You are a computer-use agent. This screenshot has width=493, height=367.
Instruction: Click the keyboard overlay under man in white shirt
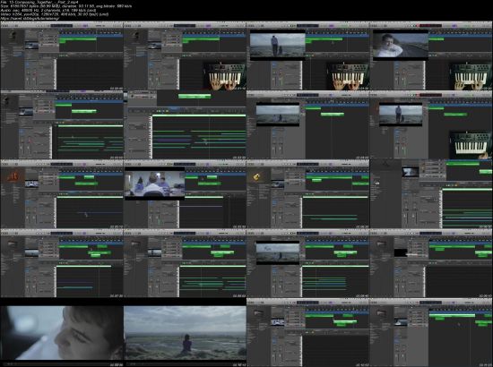[x=471, y=76]
